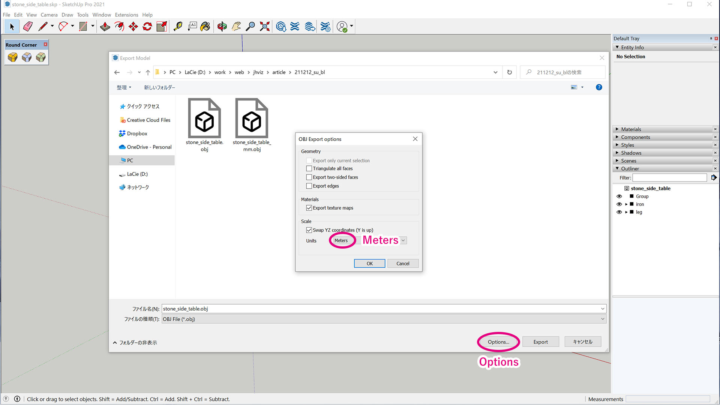Click the Export button
The height and width of the screenshot is (405, 720).
point(541,342)
